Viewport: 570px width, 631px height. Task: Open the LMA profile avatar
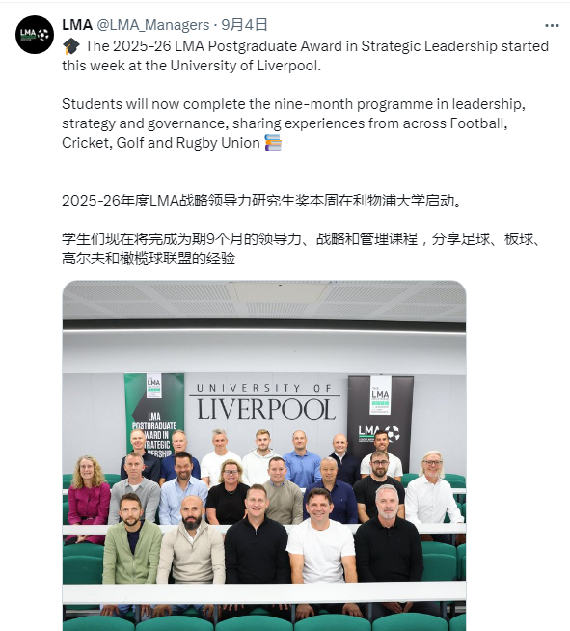(35, 35)
